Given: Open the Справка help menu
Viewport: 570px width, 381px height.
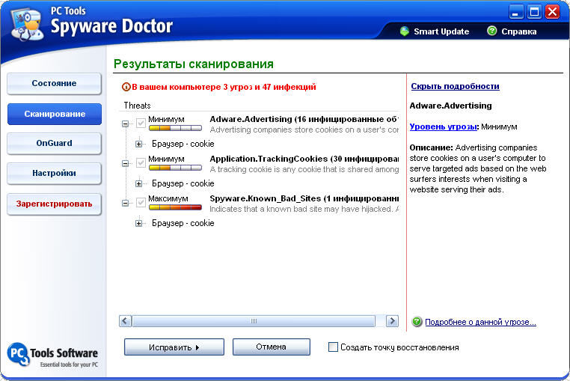Looking at the screenshot, I should (518, 31).
